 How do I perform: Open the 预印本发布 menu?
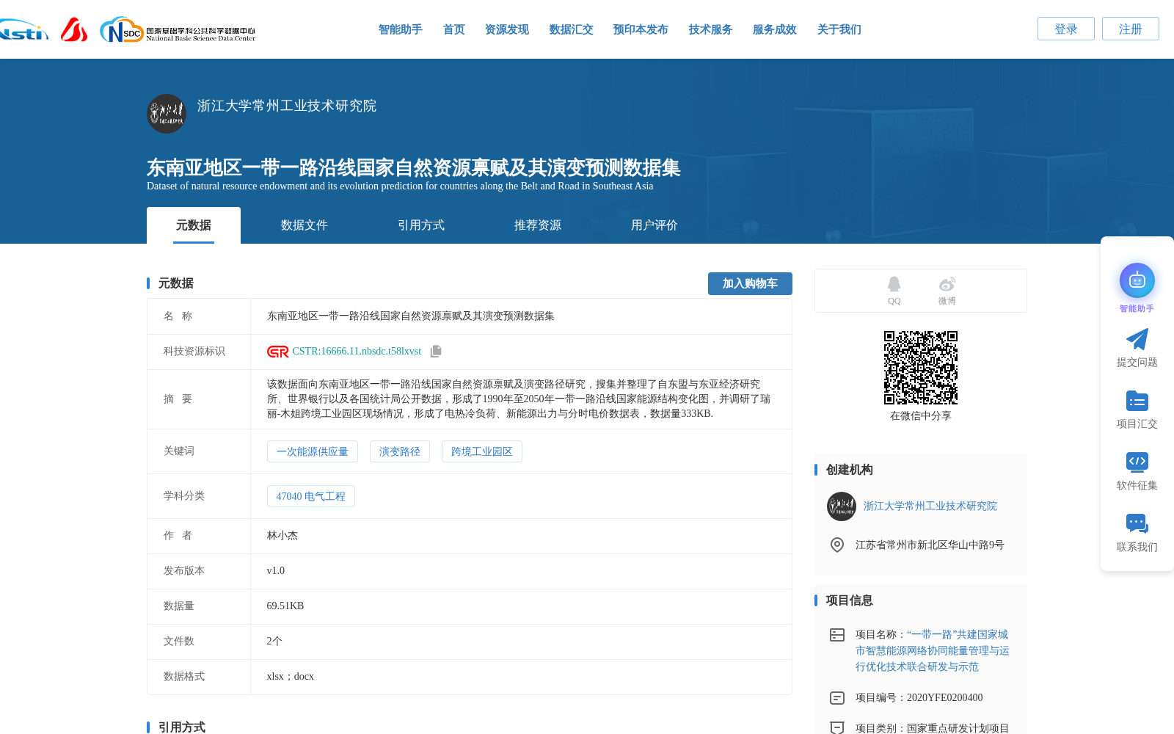click(641, 29)
